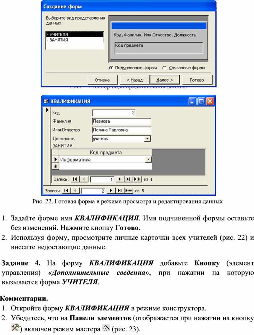
Task: Add new record in main form
Action: [129, 190]
